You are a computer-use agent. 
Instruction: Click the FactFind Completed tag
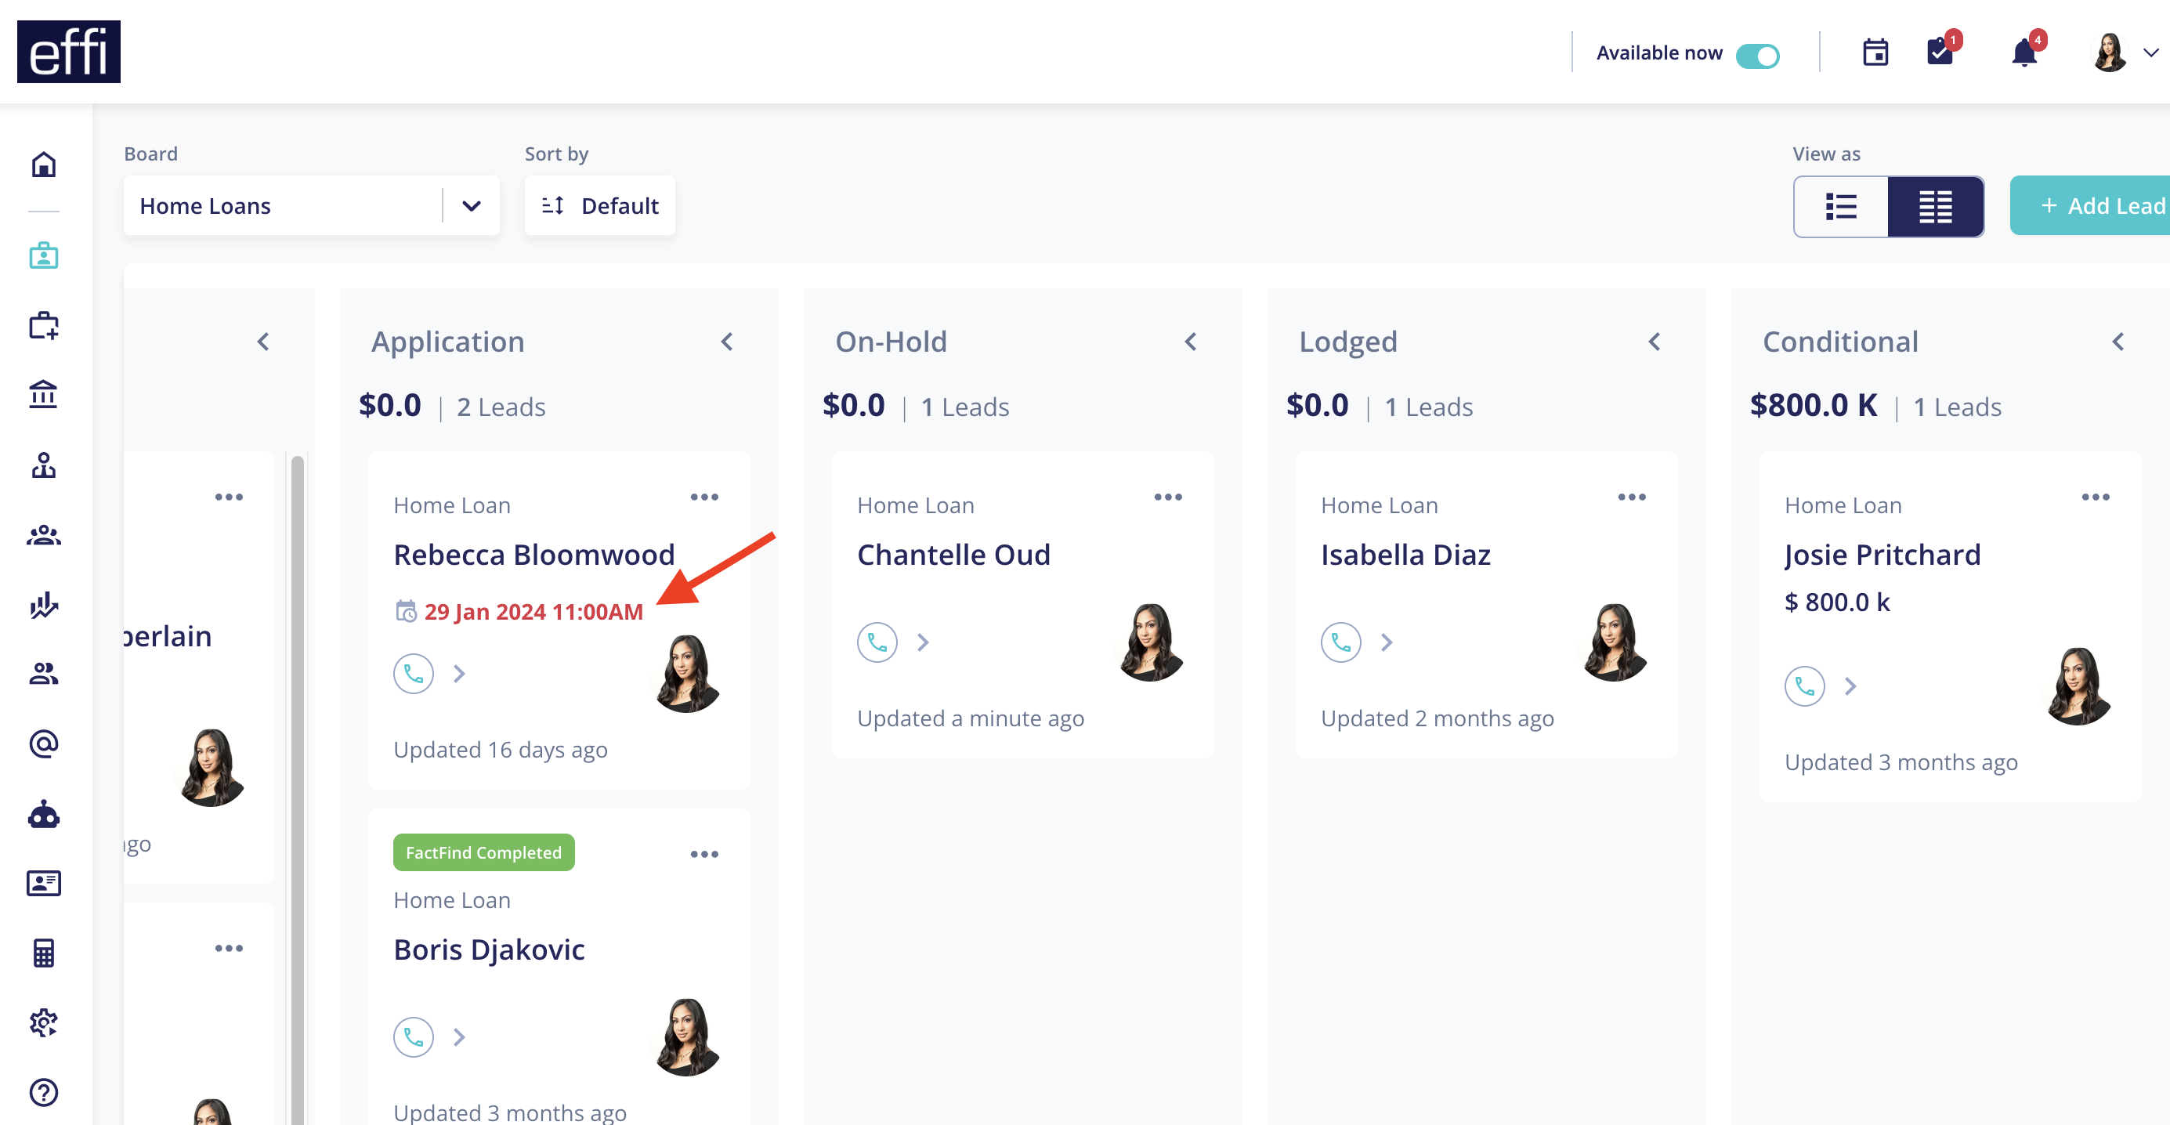483,853
